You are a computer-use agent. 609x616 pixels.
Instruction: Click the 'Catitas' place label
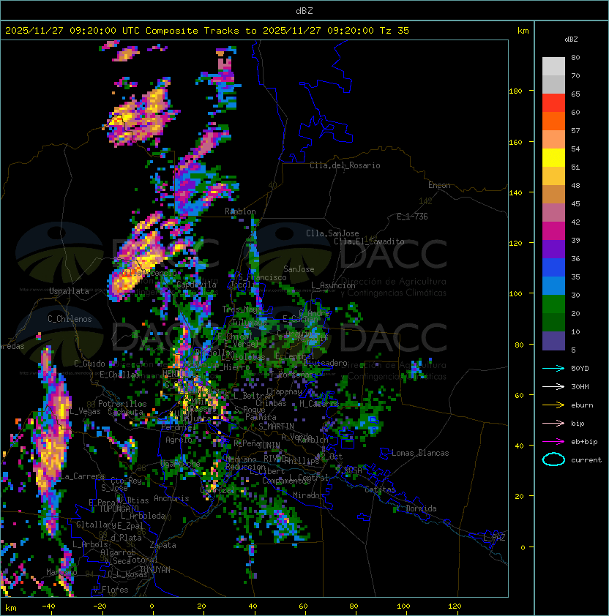[x=380, y=489]
